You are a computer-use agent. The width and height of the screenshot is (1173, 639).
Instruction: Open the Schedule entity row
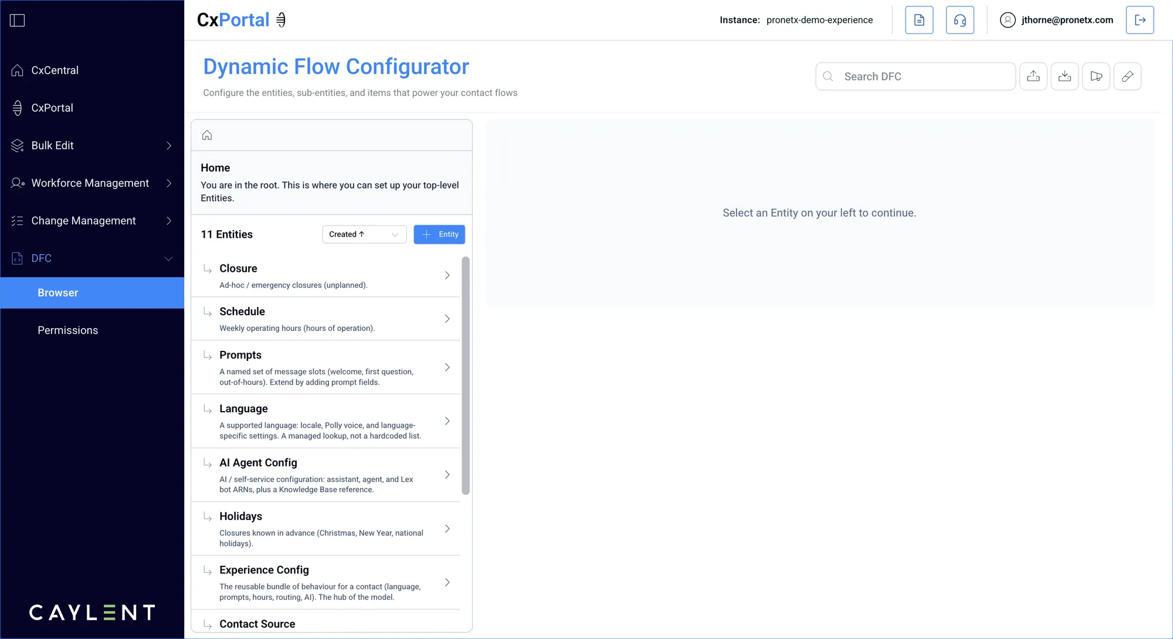[x=326, y=319]
